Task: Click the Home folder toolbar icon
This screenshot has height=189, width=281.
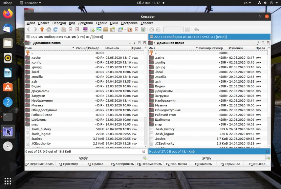Action: [x=49, y=30]
